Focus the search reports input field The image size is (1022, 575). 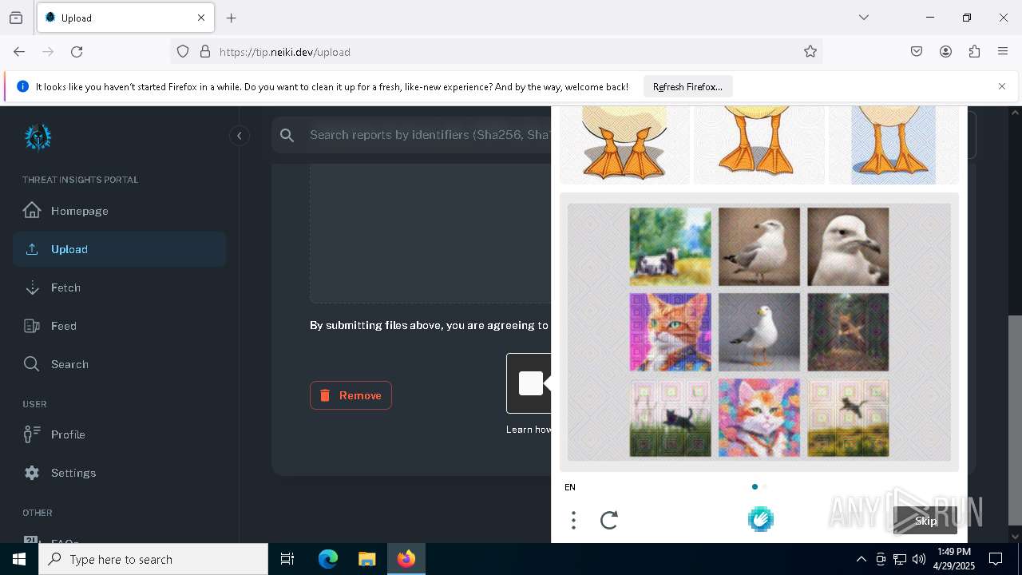(428, 135)
